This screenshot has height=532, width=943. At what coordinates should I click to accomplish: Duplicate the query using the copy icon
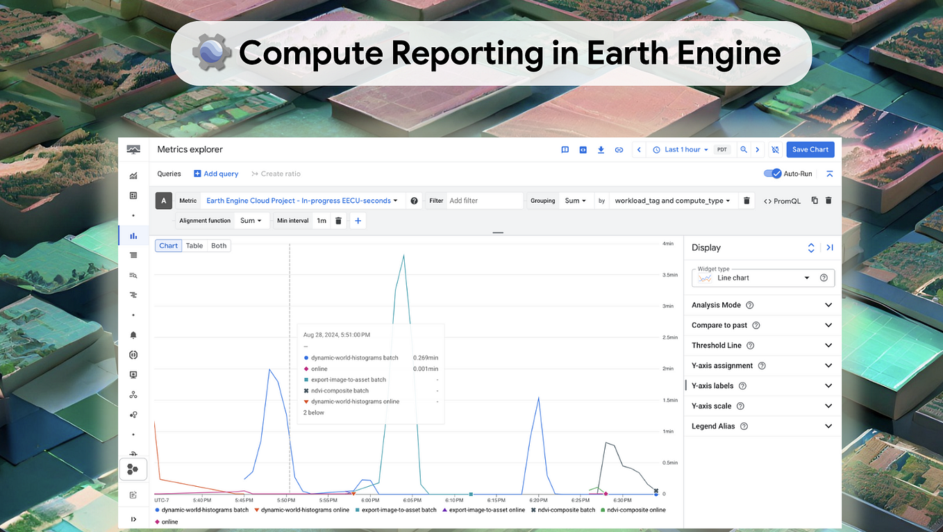[x=814, y=200]
